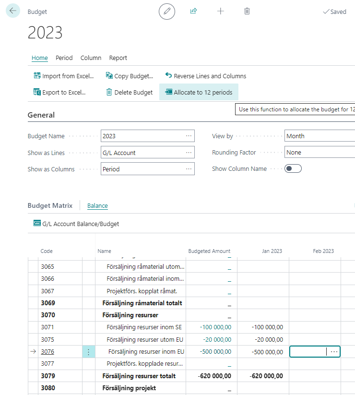Viewport: 355px width, 395px height.
Task: Switch to the Home tab
Action: [39, 58]
